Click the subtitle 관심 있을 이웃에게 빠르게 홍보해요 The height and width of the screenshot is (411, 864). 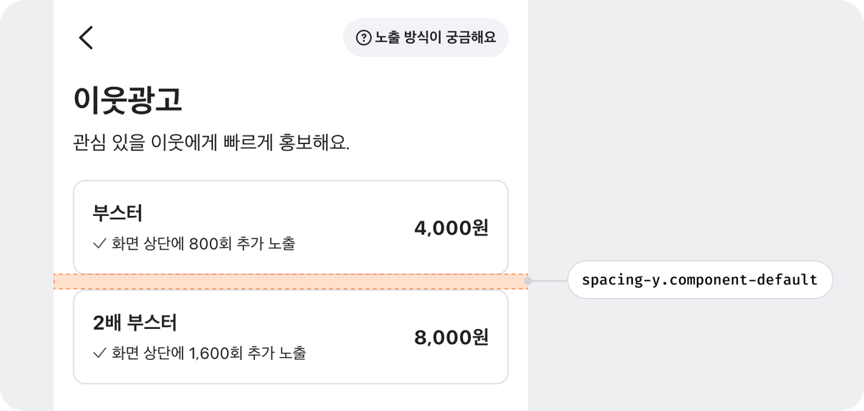point(211,142)
